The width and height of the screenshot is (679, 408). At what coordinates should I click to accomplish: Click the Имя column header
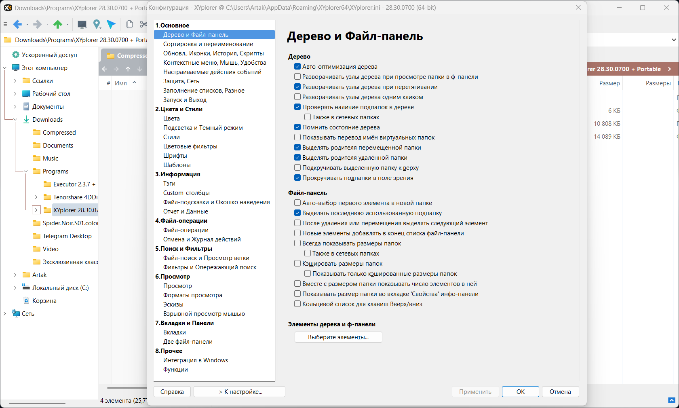click(x=121, y=83)
